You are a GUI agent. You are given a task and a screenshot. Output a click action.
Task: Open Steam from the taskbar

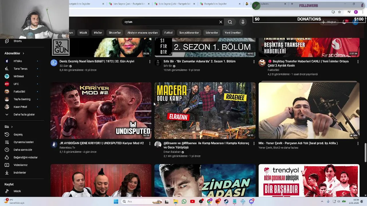click(x=226, y=202)
